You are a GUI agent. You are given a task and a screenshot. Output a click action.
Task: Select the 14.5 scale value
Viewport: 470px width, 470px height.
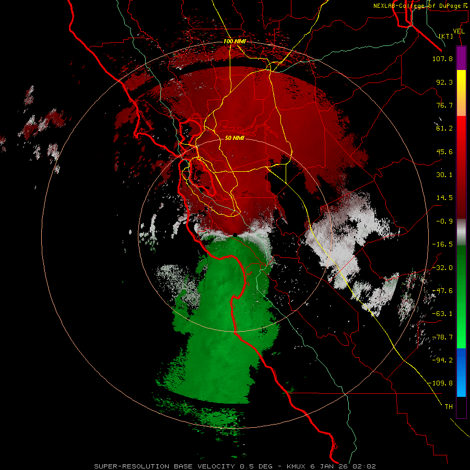[444, 198]
